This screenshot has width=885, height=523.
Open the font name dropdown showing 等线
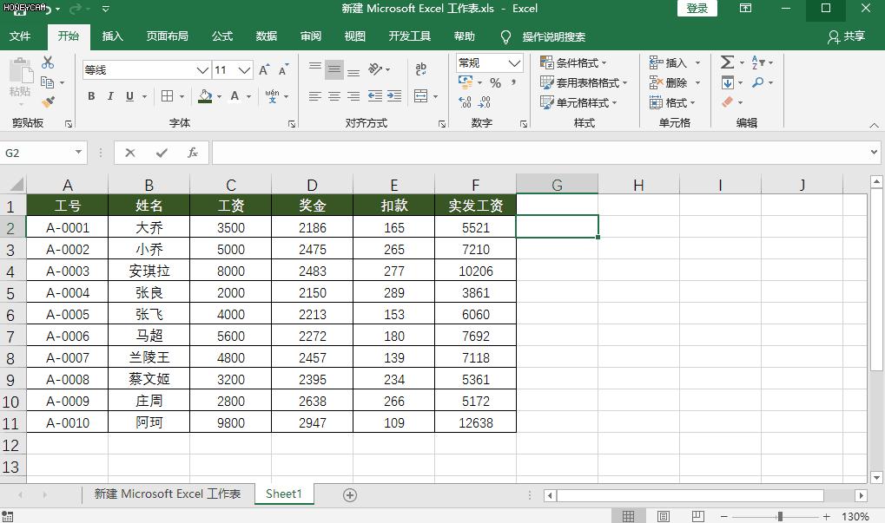click(x=202, y=70)
